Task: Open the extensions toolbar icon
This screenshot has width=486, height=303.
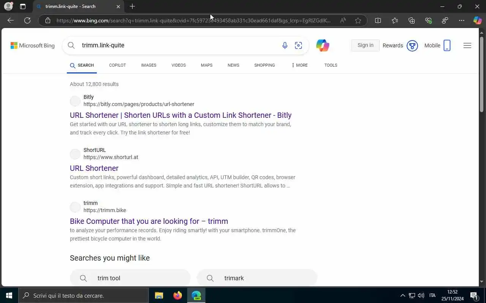Action: [445, 20]
